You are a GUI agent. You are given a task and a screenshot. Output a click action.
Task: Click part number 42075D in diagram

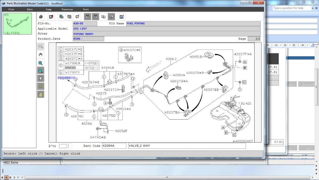click(109, 116)
